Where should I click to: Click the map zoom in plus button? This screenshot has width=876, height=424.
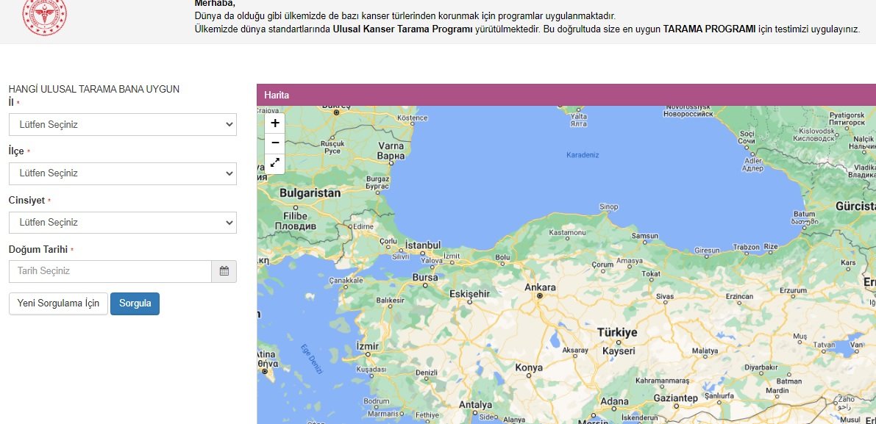click(x=274, y=123)
